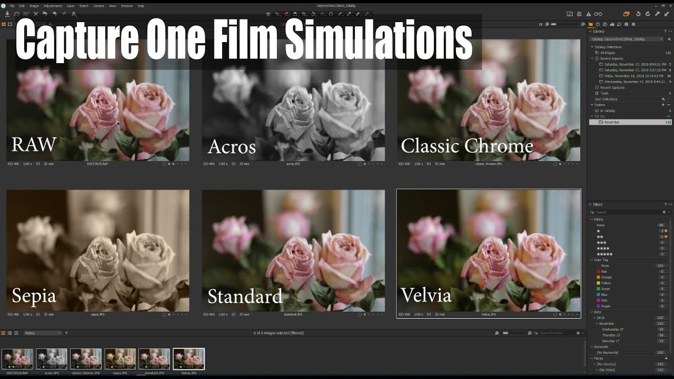
Task: Toggle Thursday 15 date filter
Action: click(x=666, y=335)
